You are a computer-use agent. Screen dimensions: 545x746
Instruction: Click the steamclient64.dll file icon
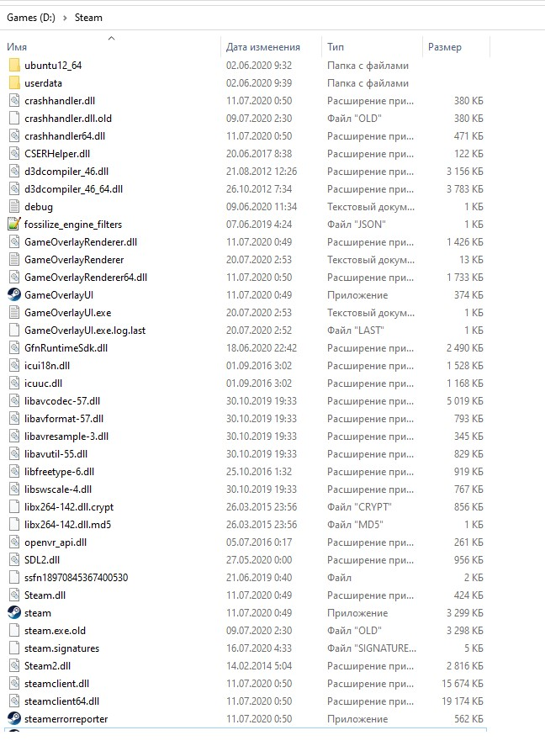pos(15,701)
